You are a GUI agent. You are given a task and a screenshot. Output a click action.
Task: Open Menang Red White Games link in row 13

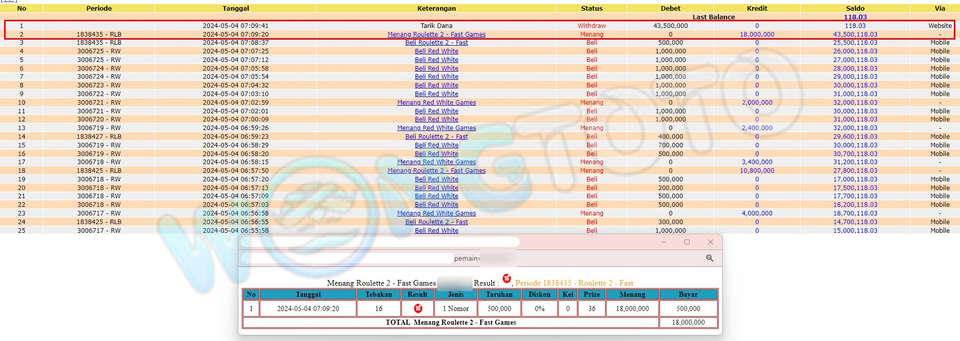[x=436, y=128]
